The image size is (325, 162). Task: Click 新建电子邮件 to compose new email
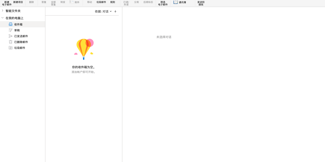[x=7, y=3]
